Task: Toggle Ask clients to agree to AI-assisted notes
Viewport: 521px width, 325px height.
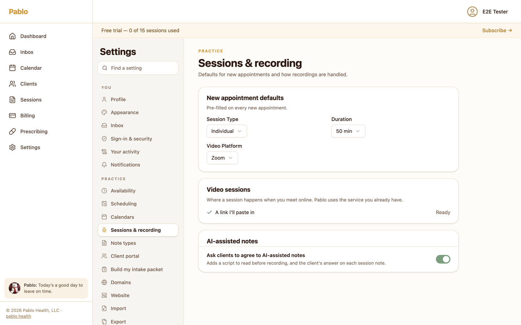Action: tap(443, 259)
